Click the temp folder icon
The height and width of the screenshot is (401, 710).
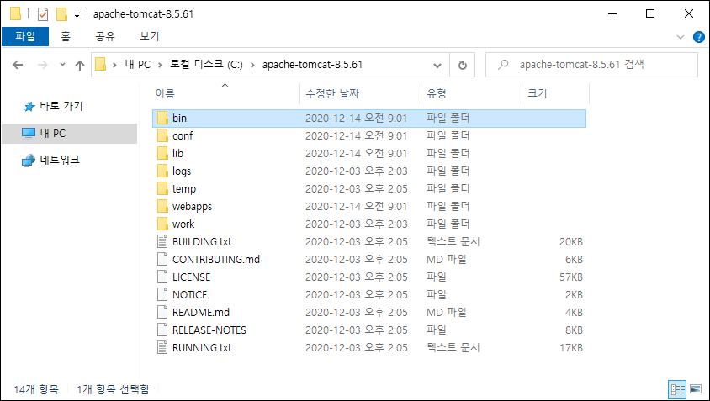(162, 189)
